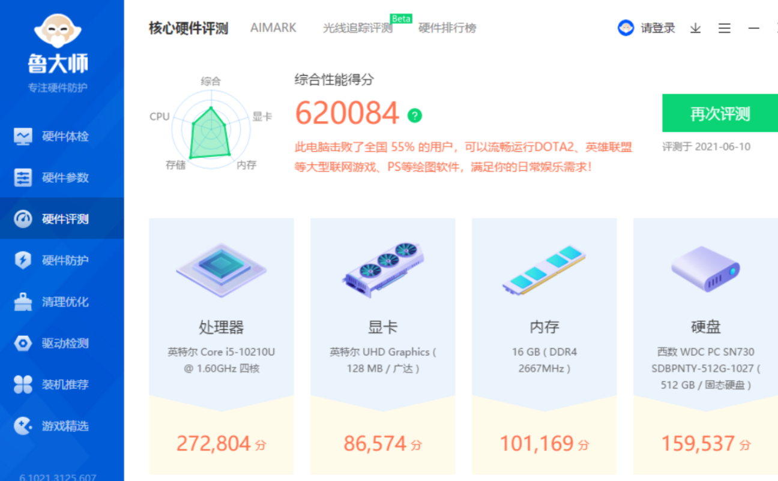Open 清理优化 broom icon in sidebar
This screenshot has height=481, width=778.
point(23,302)
